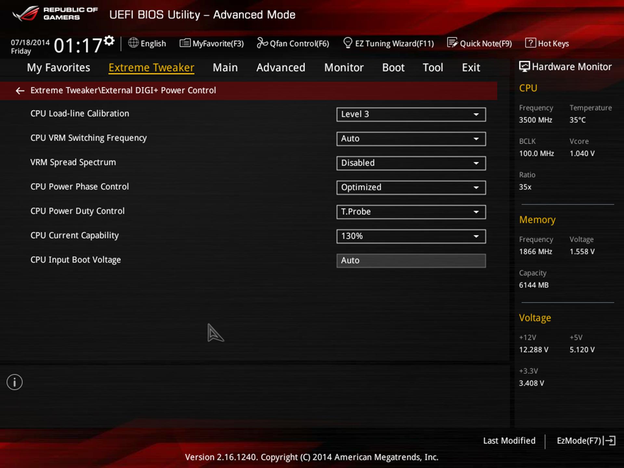Open CPU VRM Switching Frequency dropdown
The image size is (624, 468).
pyautogui.click(x=411, y=139)
